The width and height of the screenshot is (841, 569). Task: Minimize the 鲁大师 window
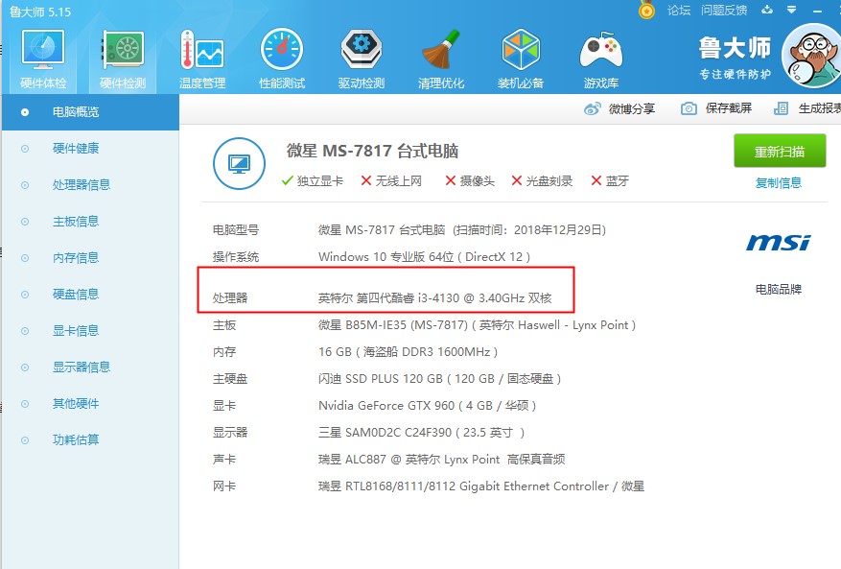pos(817,11)
